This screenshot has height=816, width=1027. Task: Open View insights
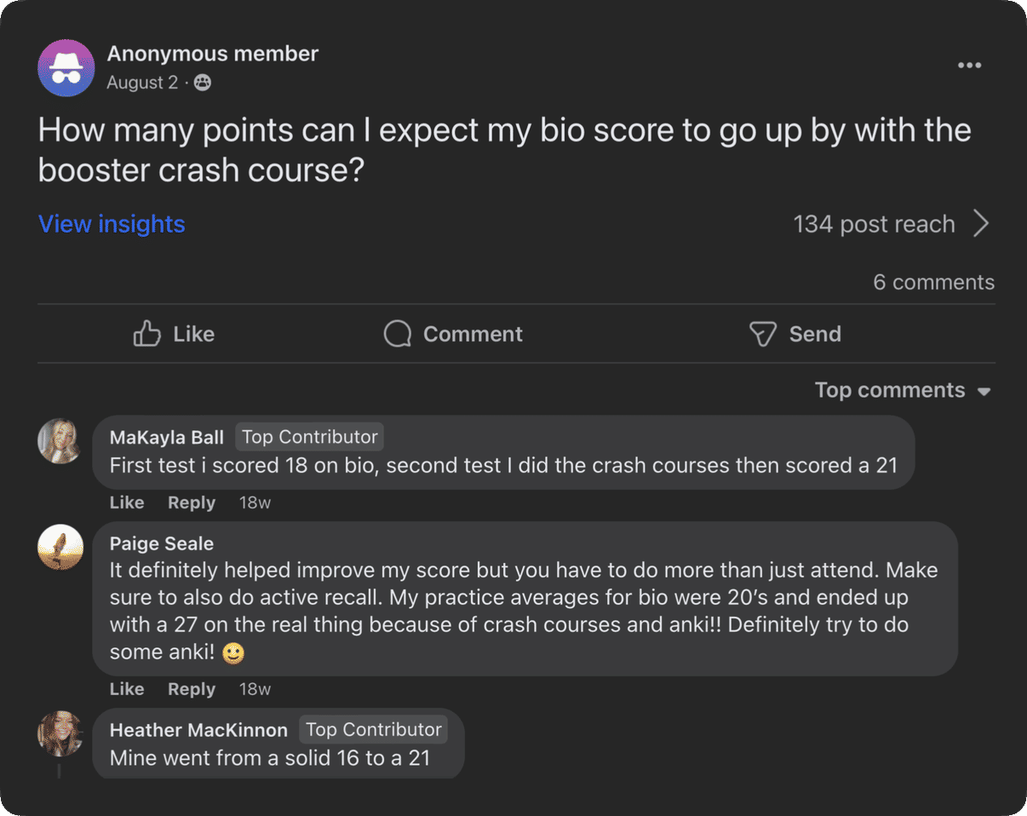click(112, 223)
